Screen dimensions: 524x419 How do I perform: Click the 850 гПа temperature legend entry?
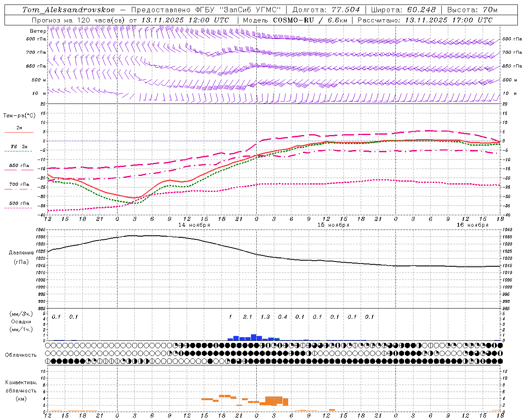coord(19,166)
